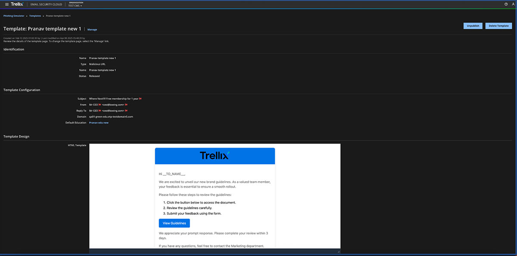The image size is (517, 256).
Task: Click the Pranav template new 1 breadcrumb text
Action: [x=58, y=15]
